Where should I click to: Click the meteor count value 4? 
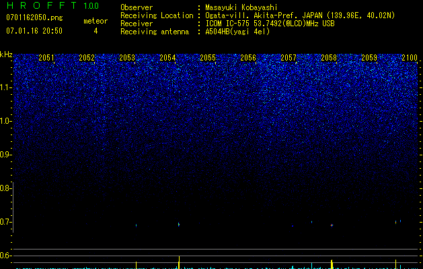pos(95,31)
